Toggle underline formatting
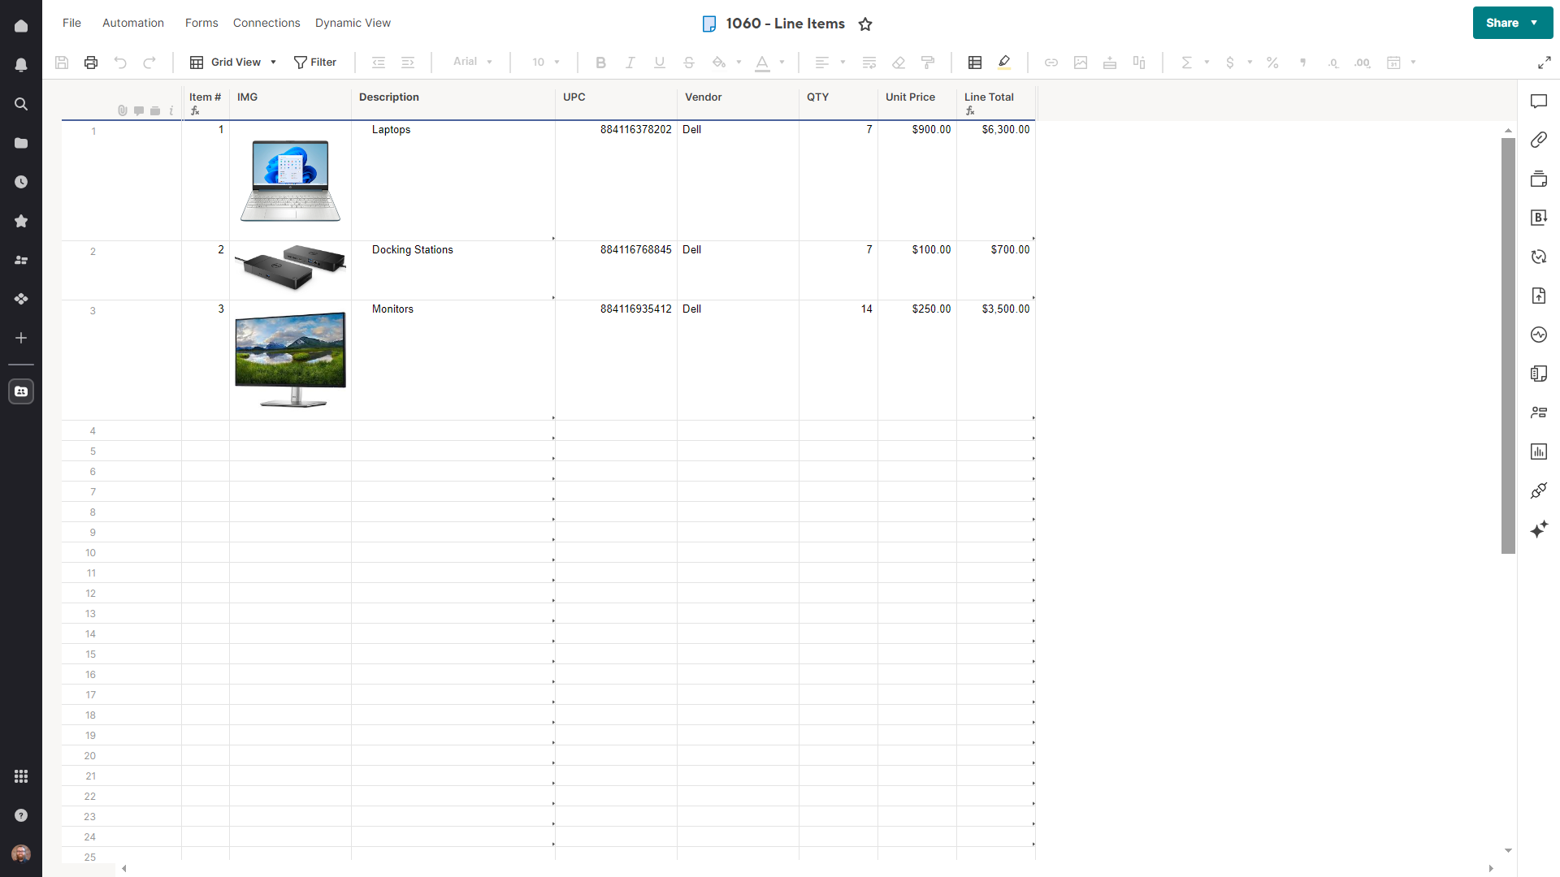Viewport: 1560px width, 877px height. [659, 63]
